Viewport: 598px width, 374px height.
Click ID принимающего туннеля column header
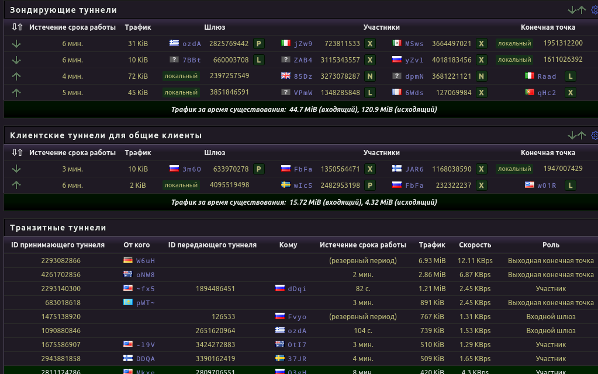[58, 245]
